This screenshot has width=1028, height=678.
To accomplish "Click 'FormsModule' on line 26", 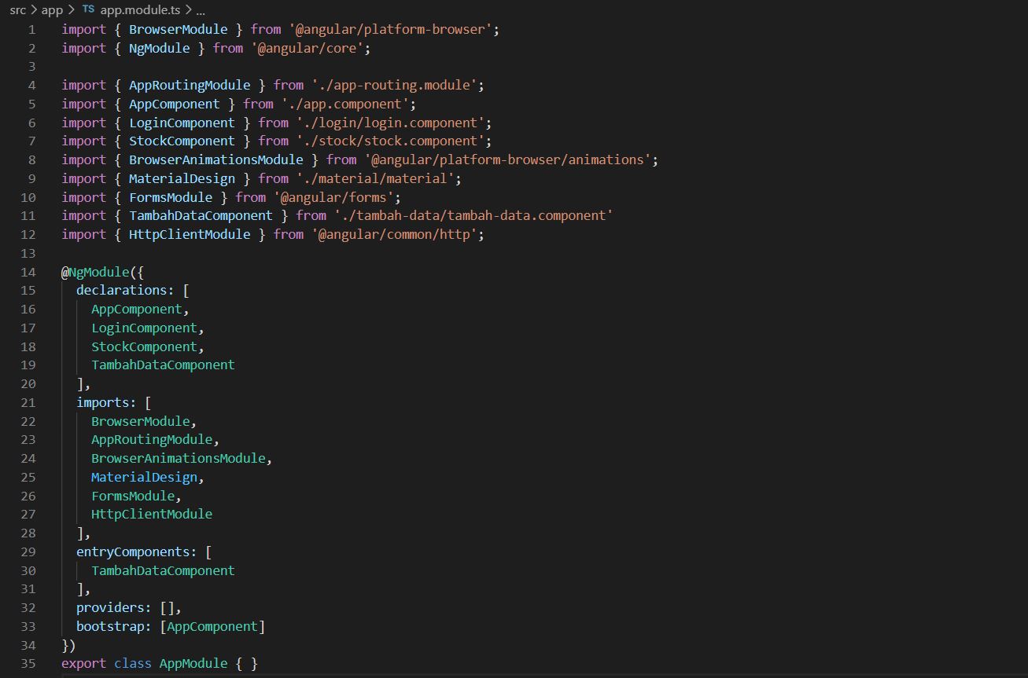I will click(x=133, y=496).
